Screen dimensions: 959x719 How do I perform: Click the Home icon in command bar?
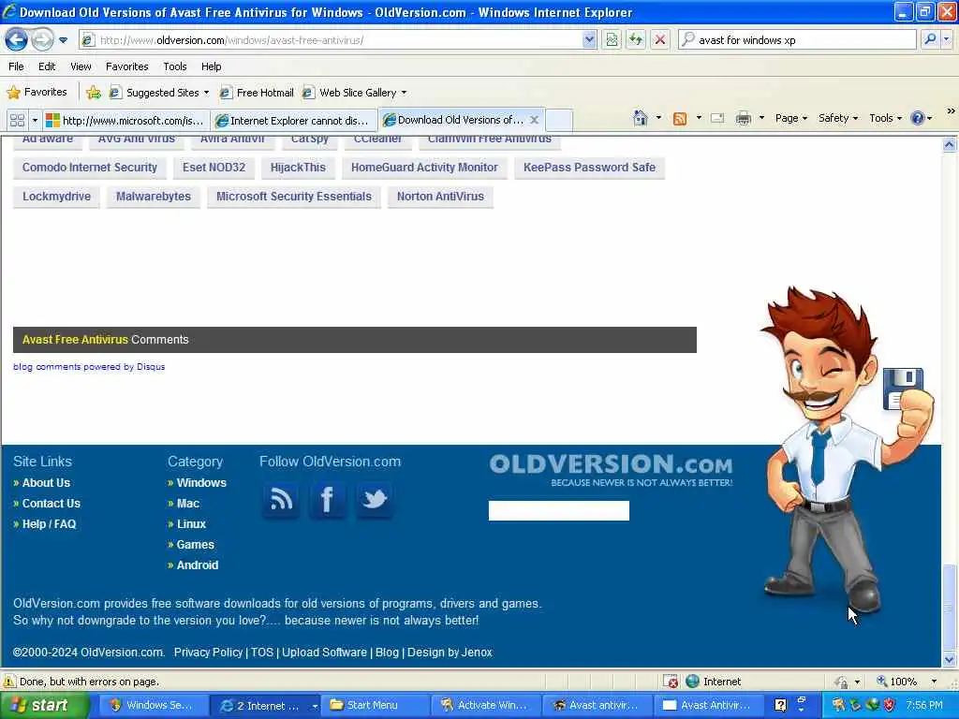point(641,118)
